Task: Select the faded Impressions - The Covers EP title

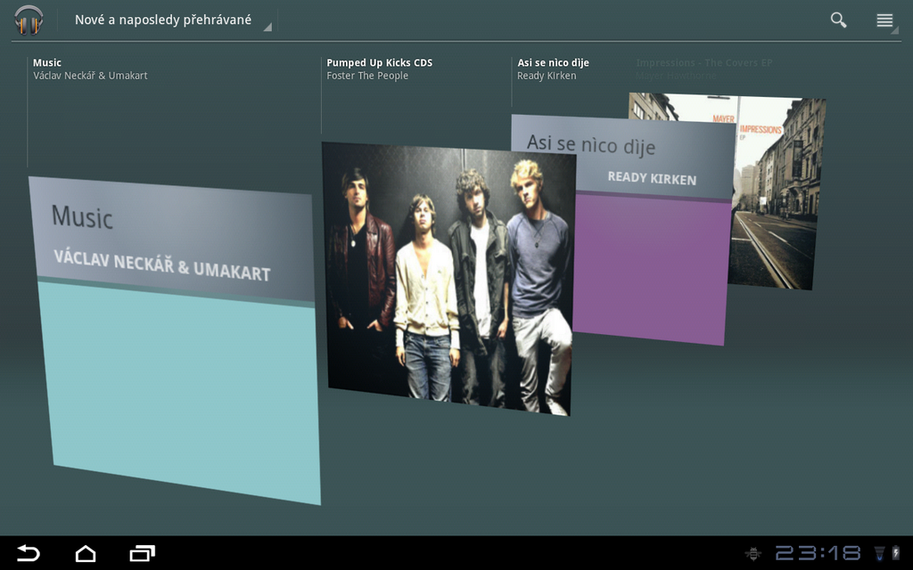Action: [x=703, y=63]
